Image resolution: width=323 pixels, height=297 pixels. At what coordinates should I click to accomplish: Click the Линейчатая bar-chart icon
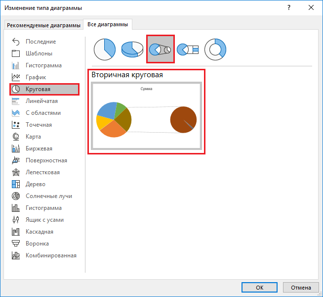[x=16, y=101]
